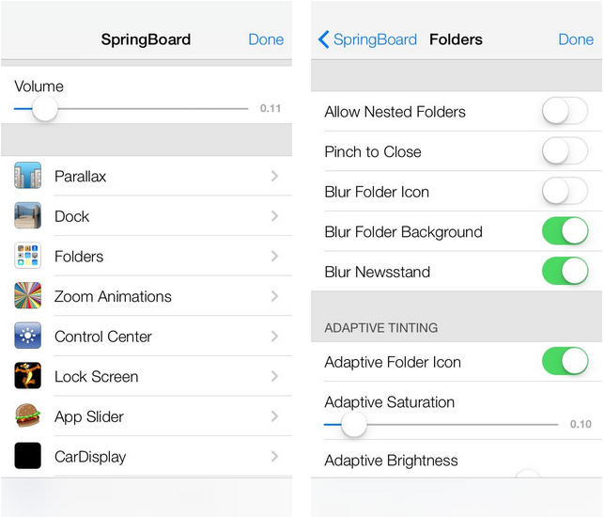Click the chevron beside CarDisplay
Screen dimensions: 604x517
click(274, 457)
